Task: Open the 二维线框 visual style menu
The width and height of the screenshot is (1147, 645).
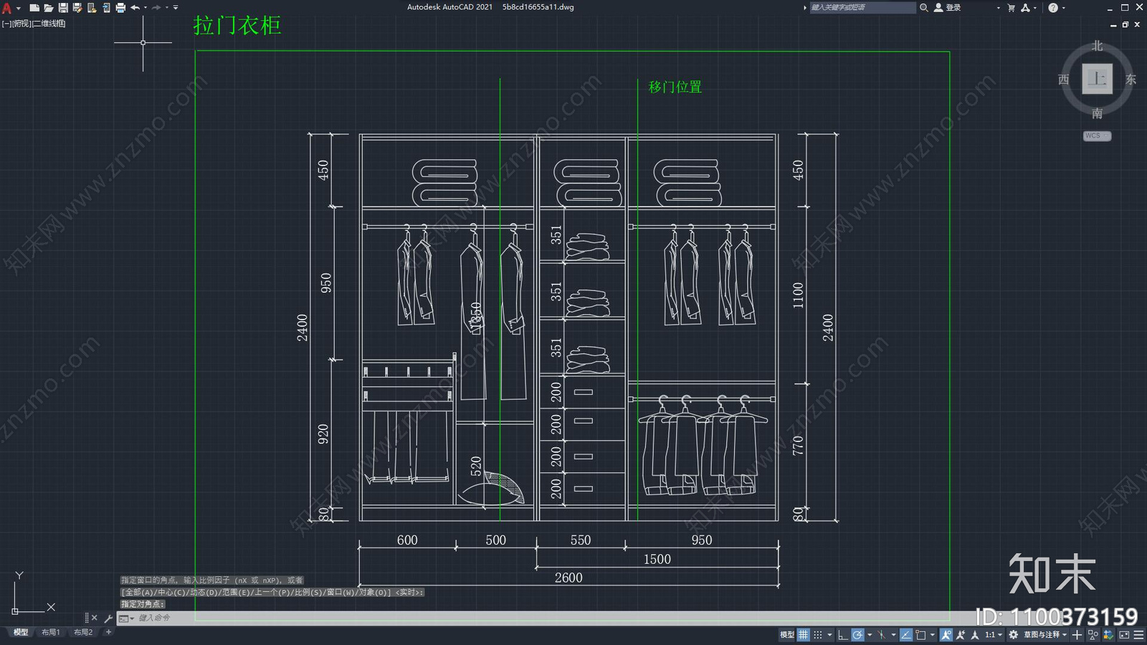Action: (49, 24)
